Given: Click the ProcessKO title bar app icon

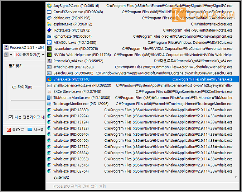Looking at the screenshot, I should pyautogui.click(x=6, y=47).
